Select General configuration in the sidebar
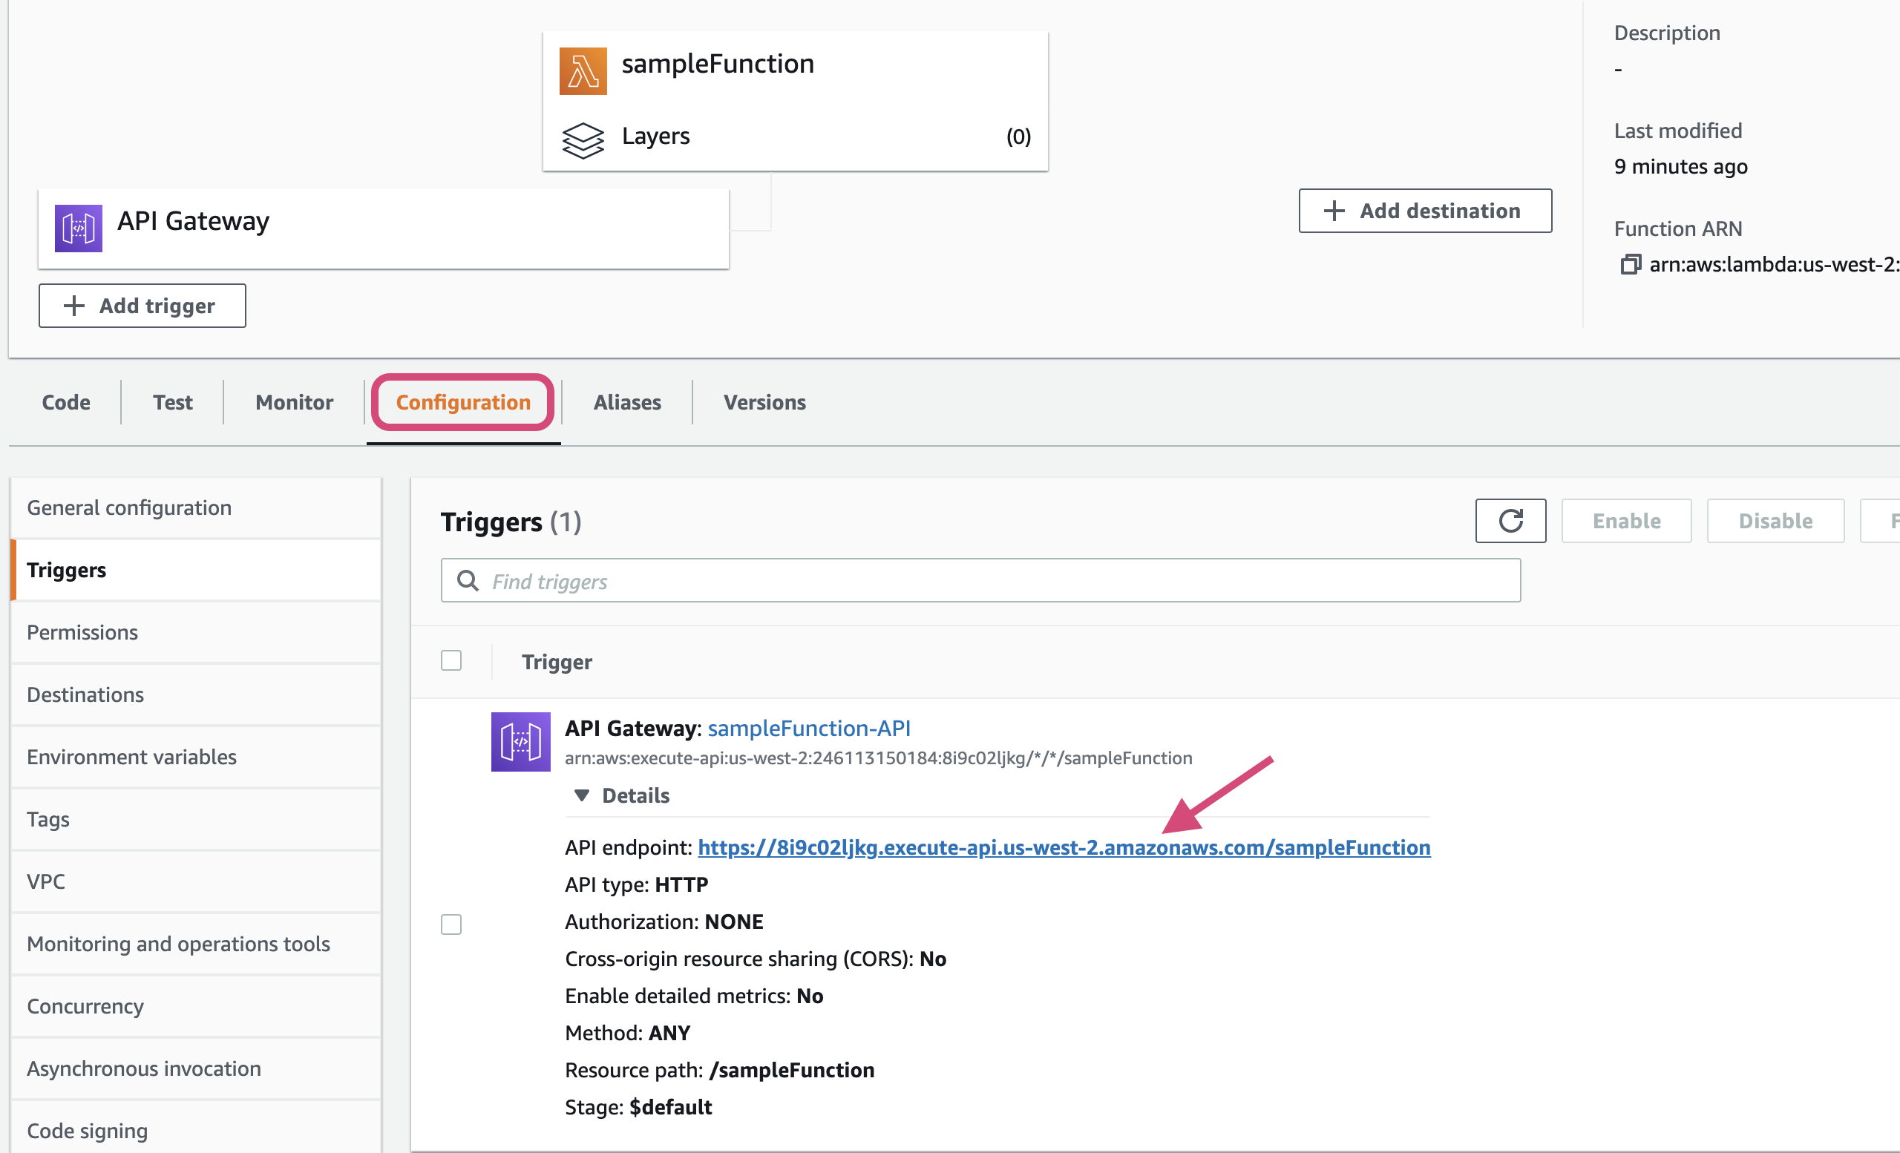The width and height of the screenshot is (1900, 1153). click(130, 508)
